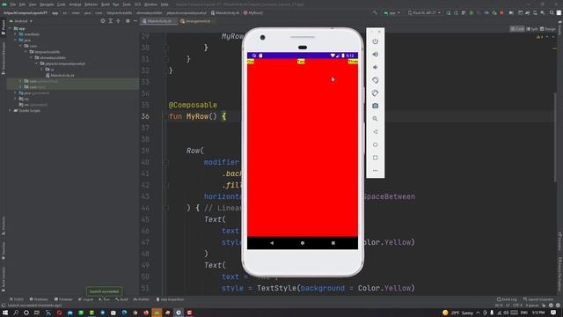Rotate the emulator right

pyautogui.click(x=376, y=93)
